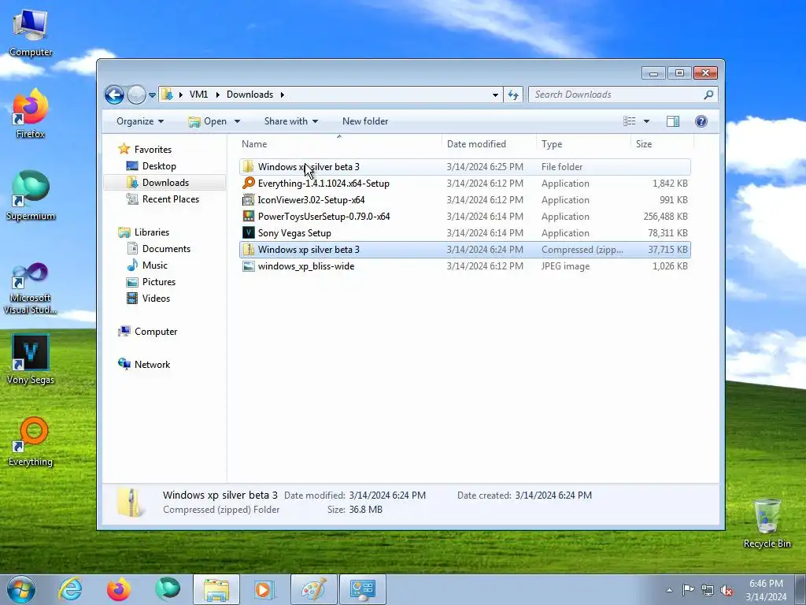Click the Open toolbar button
This screenshot has width=806, height=605.
[208, 121]
